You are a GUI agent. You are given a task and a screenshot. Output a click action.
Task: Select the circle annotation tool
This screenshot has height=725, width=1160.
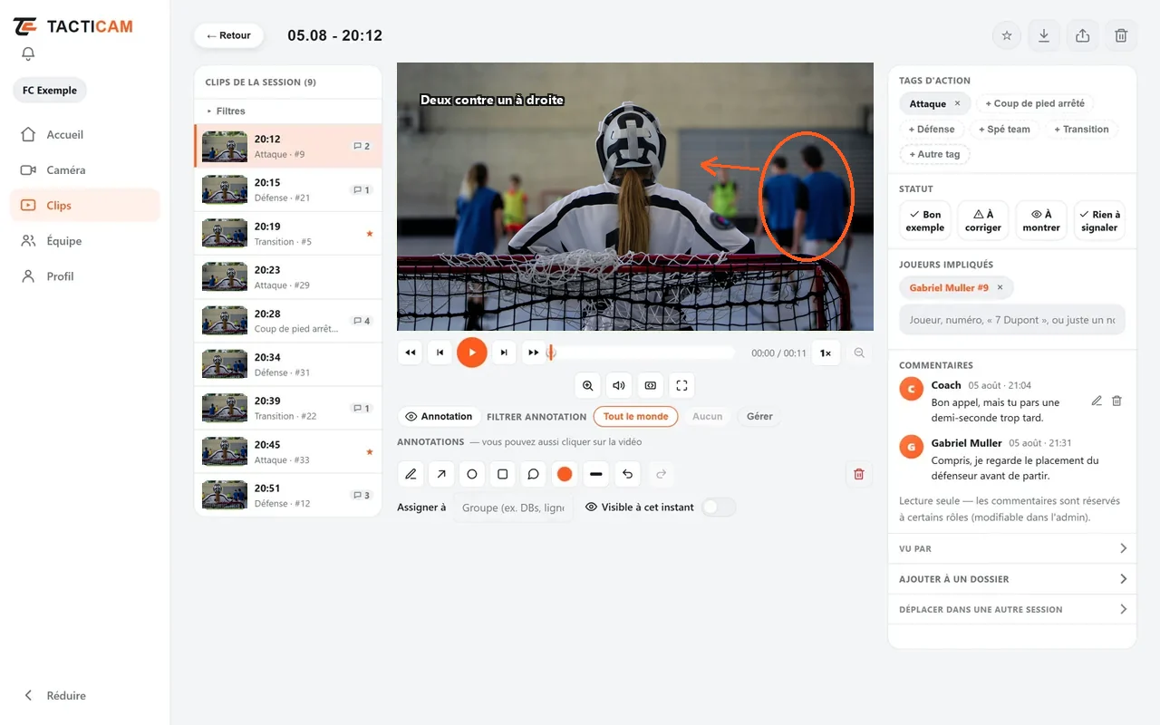click(x=472, y=474)
